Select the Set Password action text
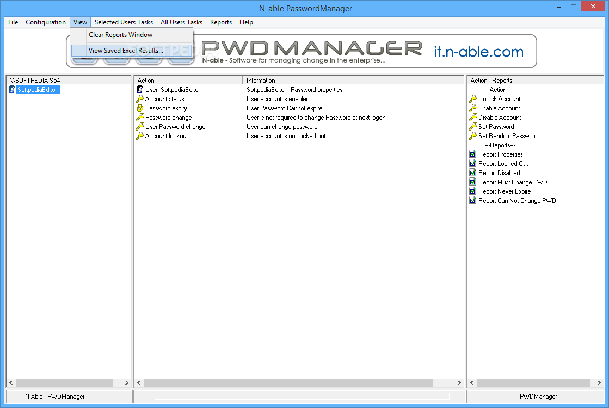The image size is (609, 408). tap(496, 127)
